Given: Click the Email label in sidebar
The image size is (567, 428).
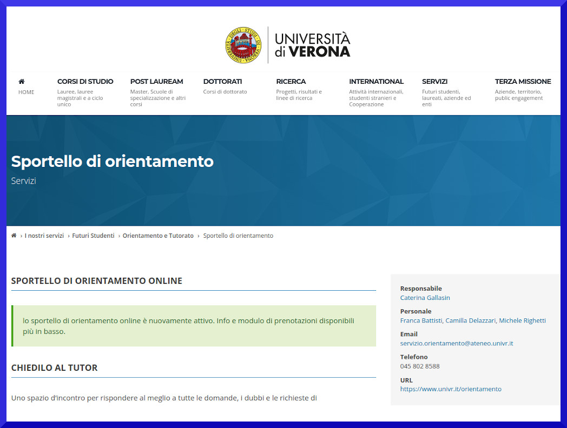Looking at the screenshot, I should [408, 334].
